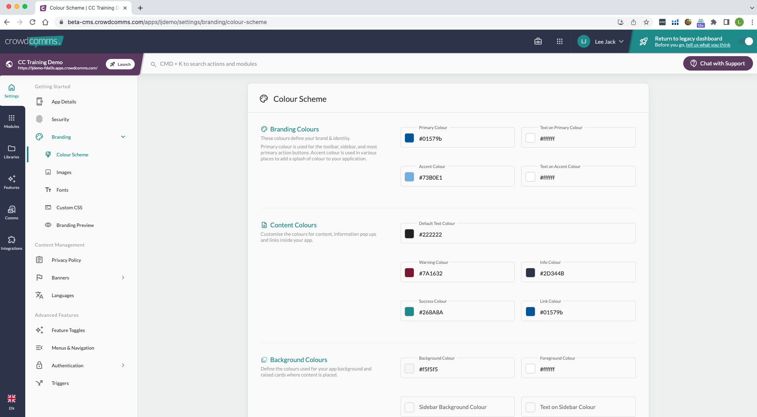Open the 'tell us what you think' link
757x417 pixels.
click(708, 45)
